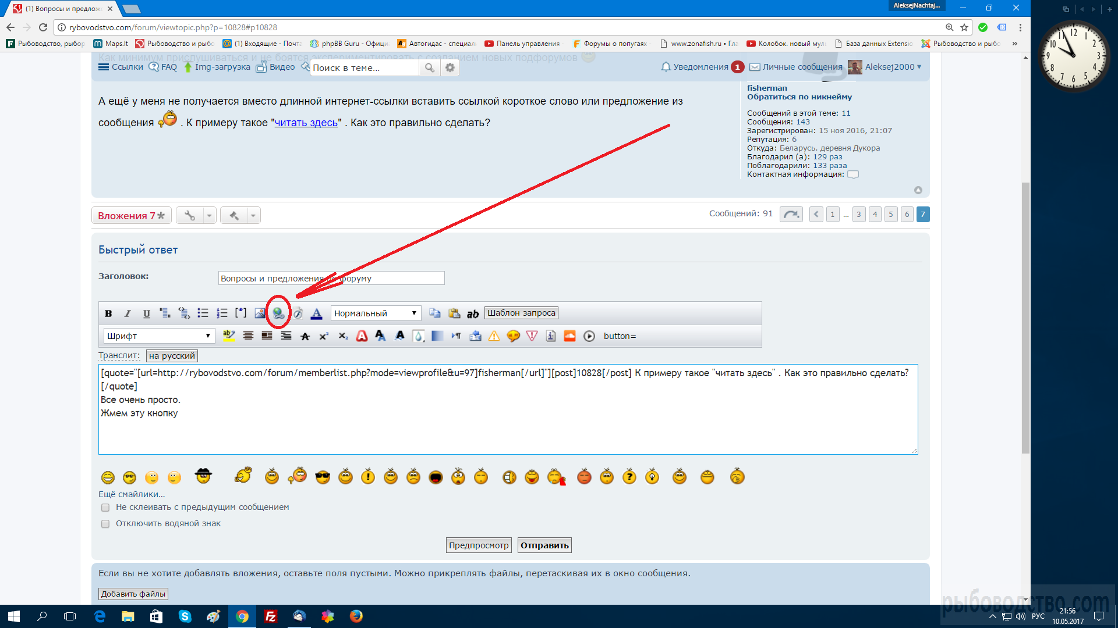The width and height of the screenshot is (1118, 628).
Task: Insert a quote block using the quote icon
Action: (165, 313)
